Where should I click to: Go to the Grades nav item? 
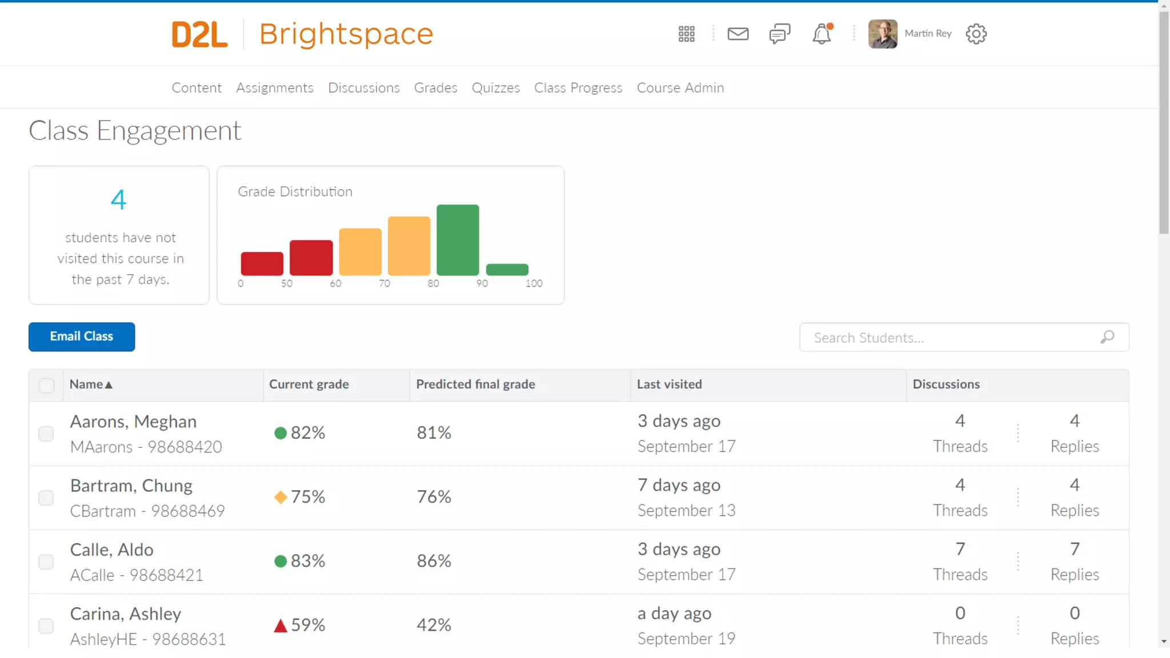(x=435, y=87)
